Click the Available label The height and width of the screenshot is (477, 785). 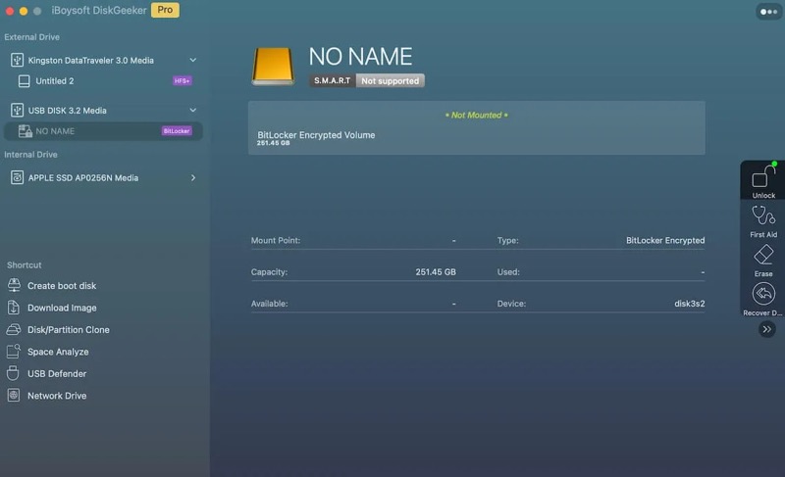pyautogui.click(x=269, y=304)
